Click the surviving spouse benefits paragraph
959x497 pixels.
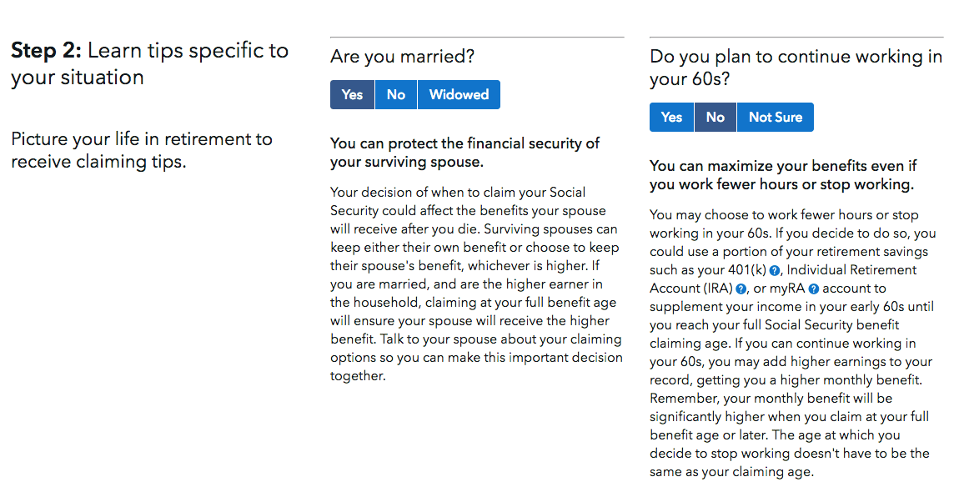pyautogui.click(x=476, y=284)
